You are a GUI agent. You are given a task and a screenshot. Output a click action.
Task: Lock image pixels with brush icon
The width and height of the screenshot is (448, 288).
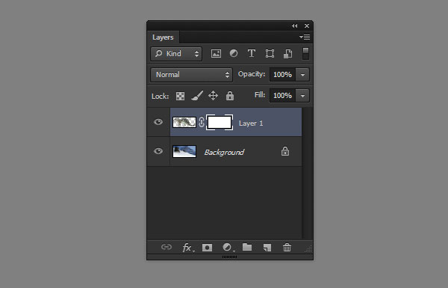click(x=197, y=96)
